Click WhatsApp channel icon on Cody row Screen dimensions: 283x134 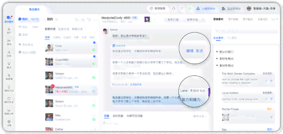pos(94,50)
